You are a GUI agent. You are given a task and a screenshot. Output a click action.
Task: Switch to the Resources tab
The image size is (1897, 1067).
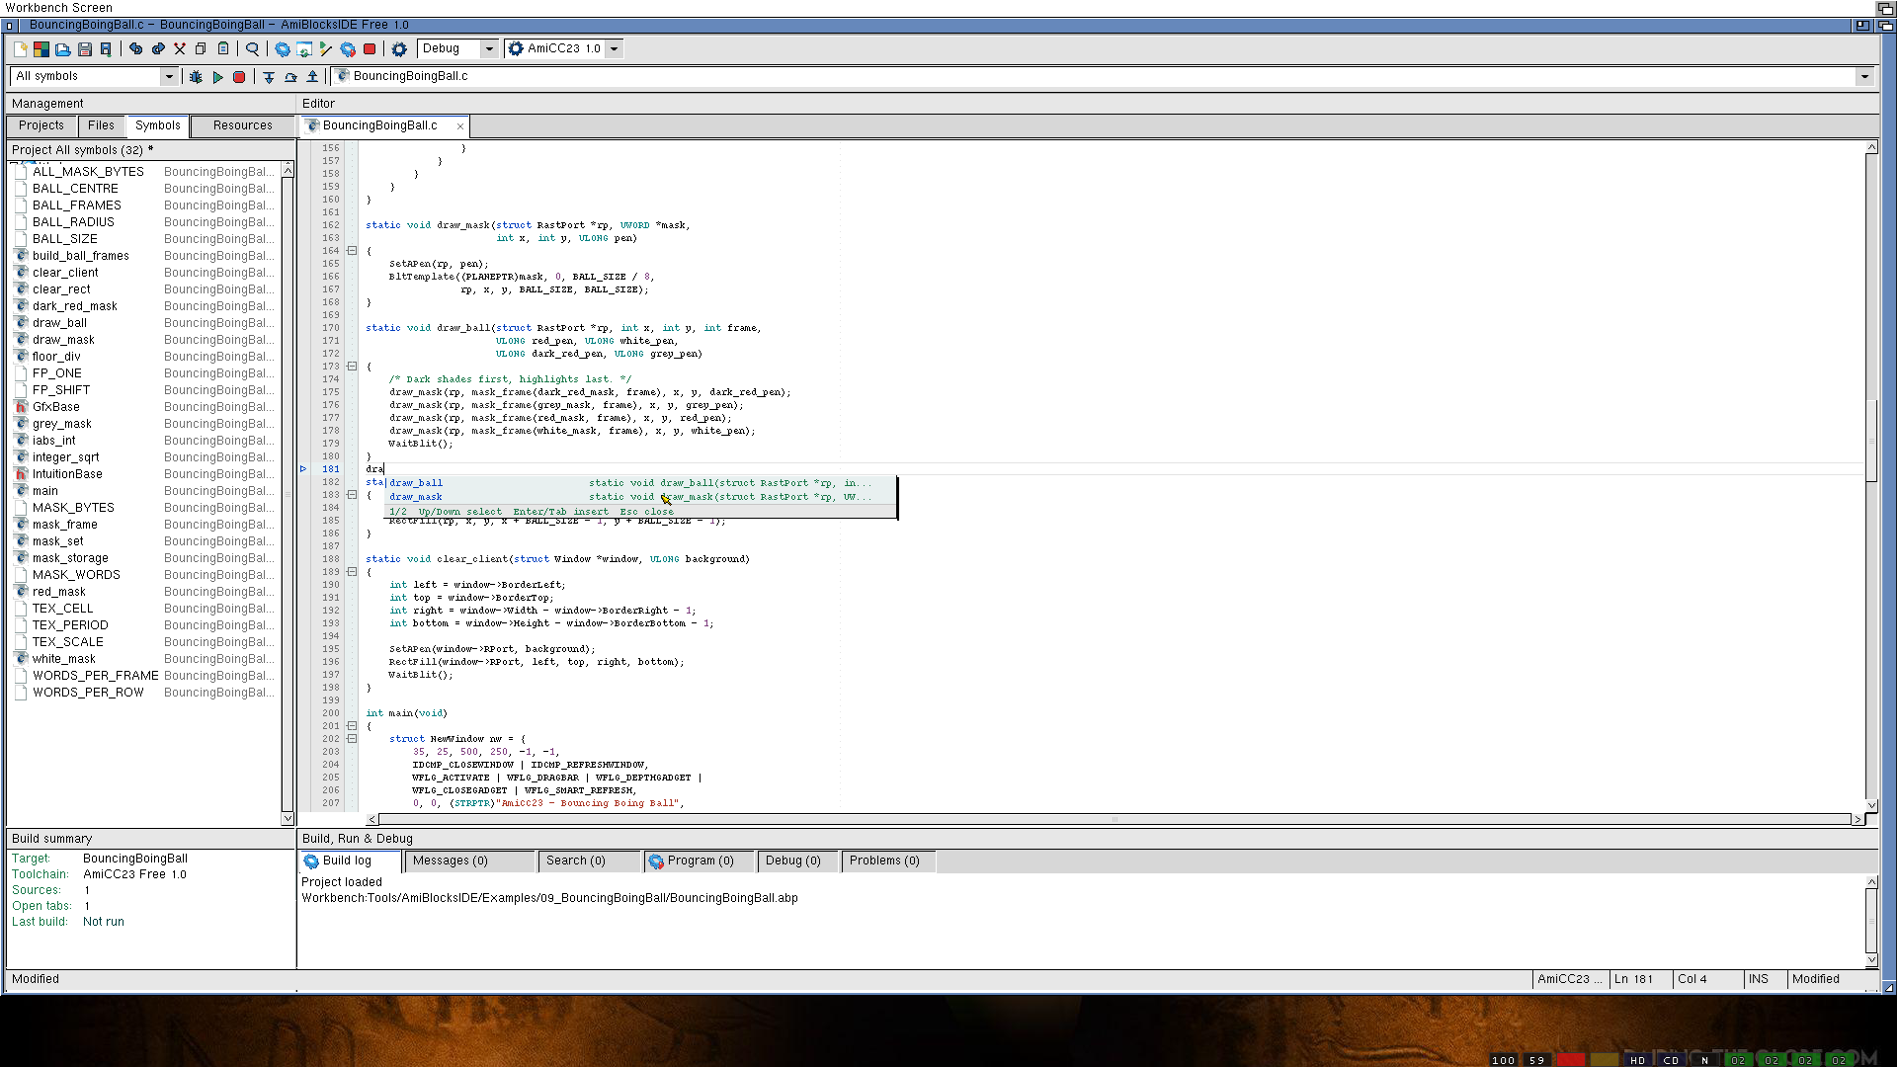242,125
